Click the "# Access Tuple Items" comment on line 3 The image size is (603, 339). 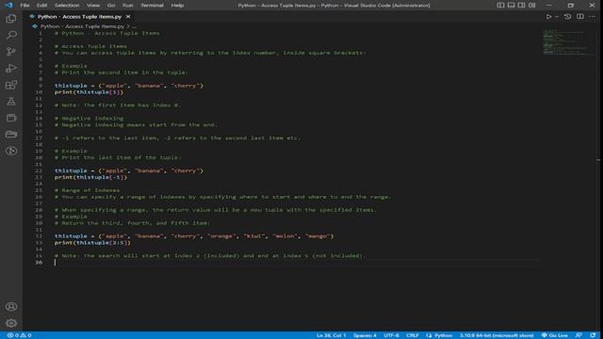point(90,46)
